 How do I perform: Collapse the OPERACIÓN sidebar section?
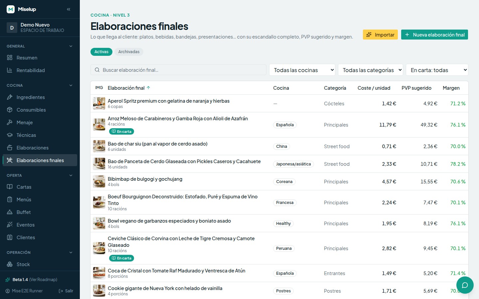[x=40, y=252]
